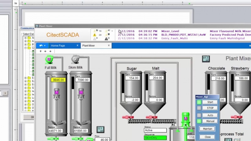
Task: Click the Skim Milk tank level bar
Action: pyautogui.click(x=73, y=98)
